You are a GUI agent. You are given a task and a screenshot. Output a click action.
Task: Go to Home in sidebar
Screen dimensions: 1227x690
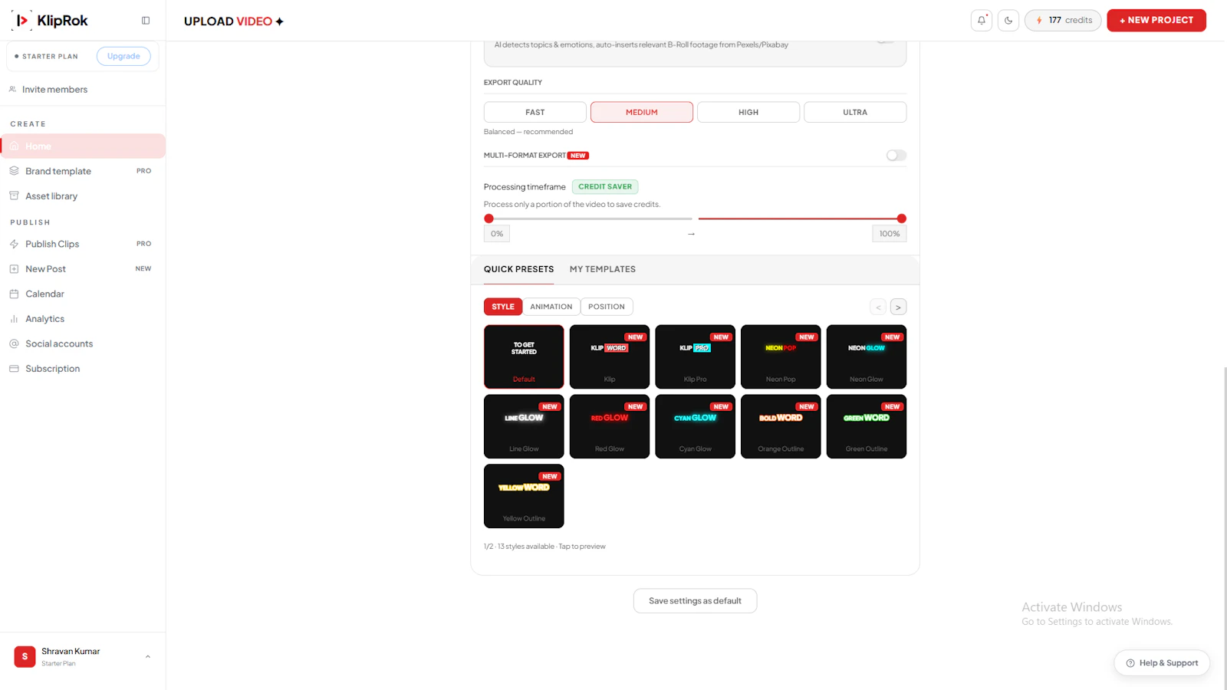click(83, 146)
